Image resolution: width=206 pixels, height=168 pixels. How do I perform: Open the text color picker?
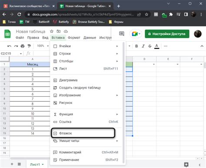point(156,46)
